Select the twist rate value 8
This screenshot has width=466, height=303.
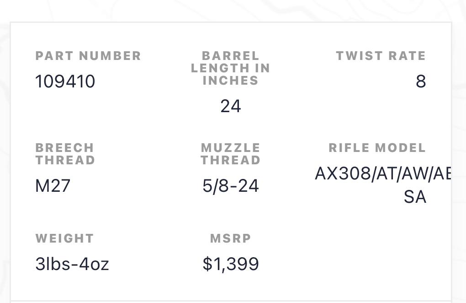point(421,81)
